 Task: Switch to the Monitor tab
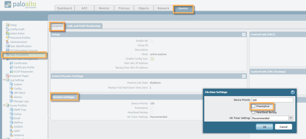point(104,8)
